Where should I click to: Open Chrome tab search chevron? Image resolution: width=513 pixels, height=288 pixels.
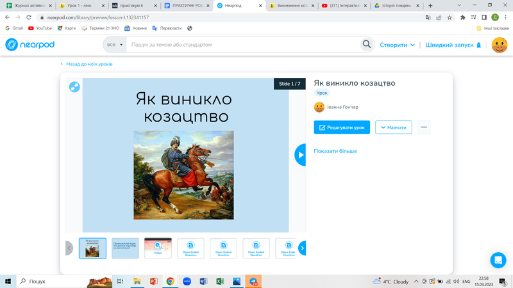(459, 6)
